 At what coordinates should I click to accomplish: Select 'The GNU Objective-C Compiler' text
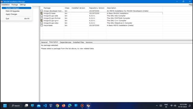pyautogui.click(x=119, y=23)
